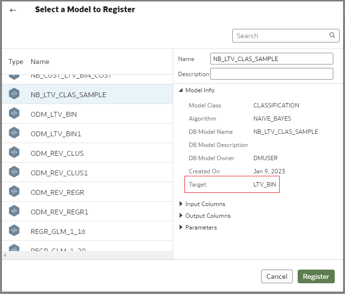345x294 pixels.
Task: Click the ODM_REV_REGR model type icon
Action: [14, 191]
